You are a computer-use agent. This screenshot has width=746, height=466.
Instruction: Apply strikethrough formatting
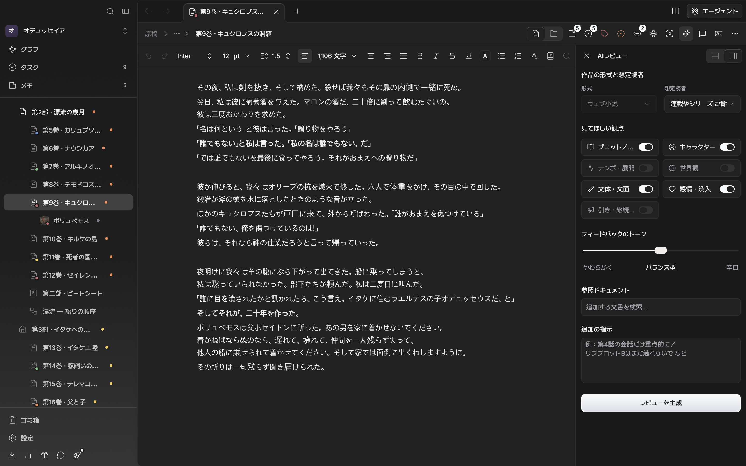click(453, 56)
